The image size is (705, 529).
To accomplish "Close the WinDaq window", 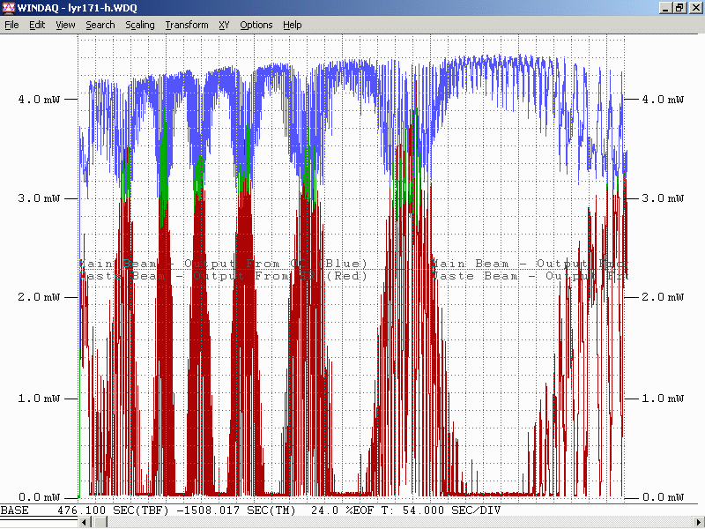I will (x=694, y=8).
